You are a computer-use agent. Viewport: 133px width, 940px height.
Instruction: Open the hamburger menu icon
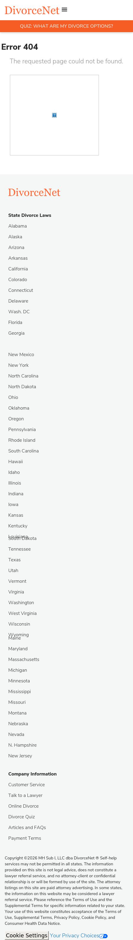click(x=64, y=10)
